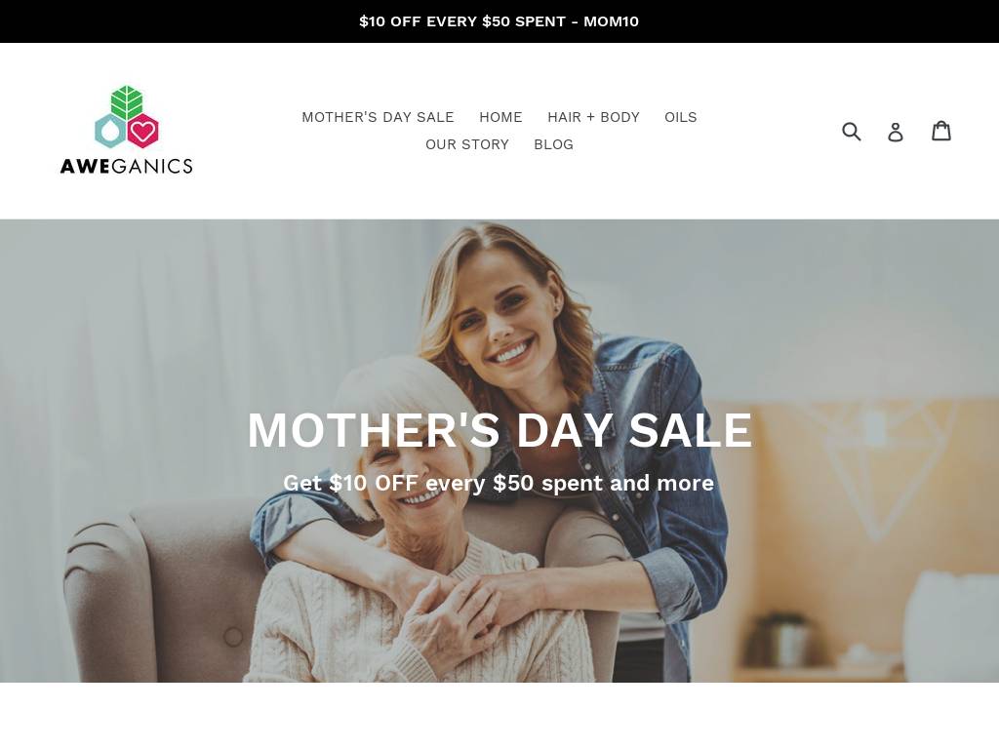
Task: Click the "Get $10 OFF" hero subtitle
Action: pos(499,483)
